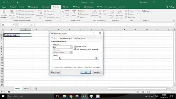Viewport: 176px width, 99px height.
Task: Click the Partager button
Action: (170, 7)
